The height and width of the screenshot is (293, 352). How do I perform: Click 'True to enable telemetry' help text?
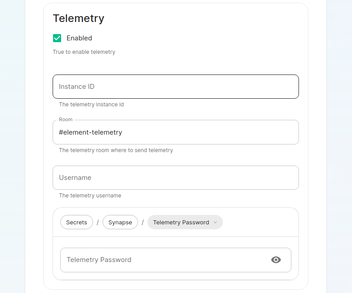pos(84,52)
